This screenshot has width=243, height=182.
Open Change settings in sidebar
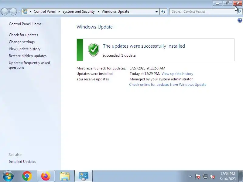click(x=22, y=42)
